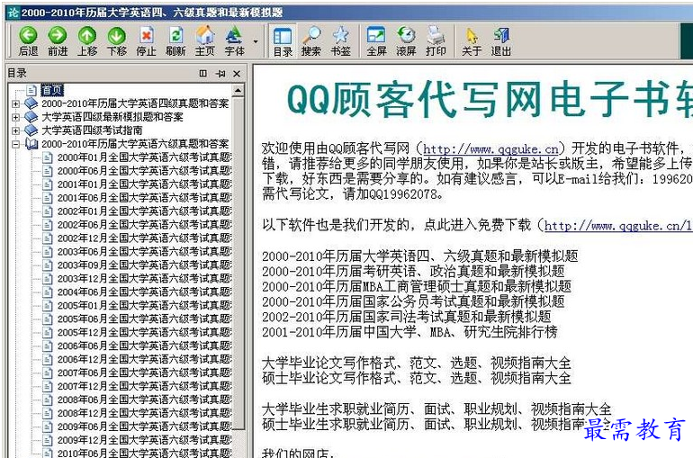Toggle the 目录 (Contents) panel button
Viewport: 693px width, 458px height.
point(283,41)
